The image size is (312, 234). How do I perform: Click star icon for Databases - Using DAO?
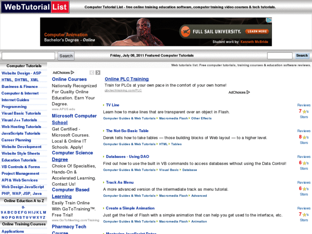pyautogui.click(x=304, y=163)
